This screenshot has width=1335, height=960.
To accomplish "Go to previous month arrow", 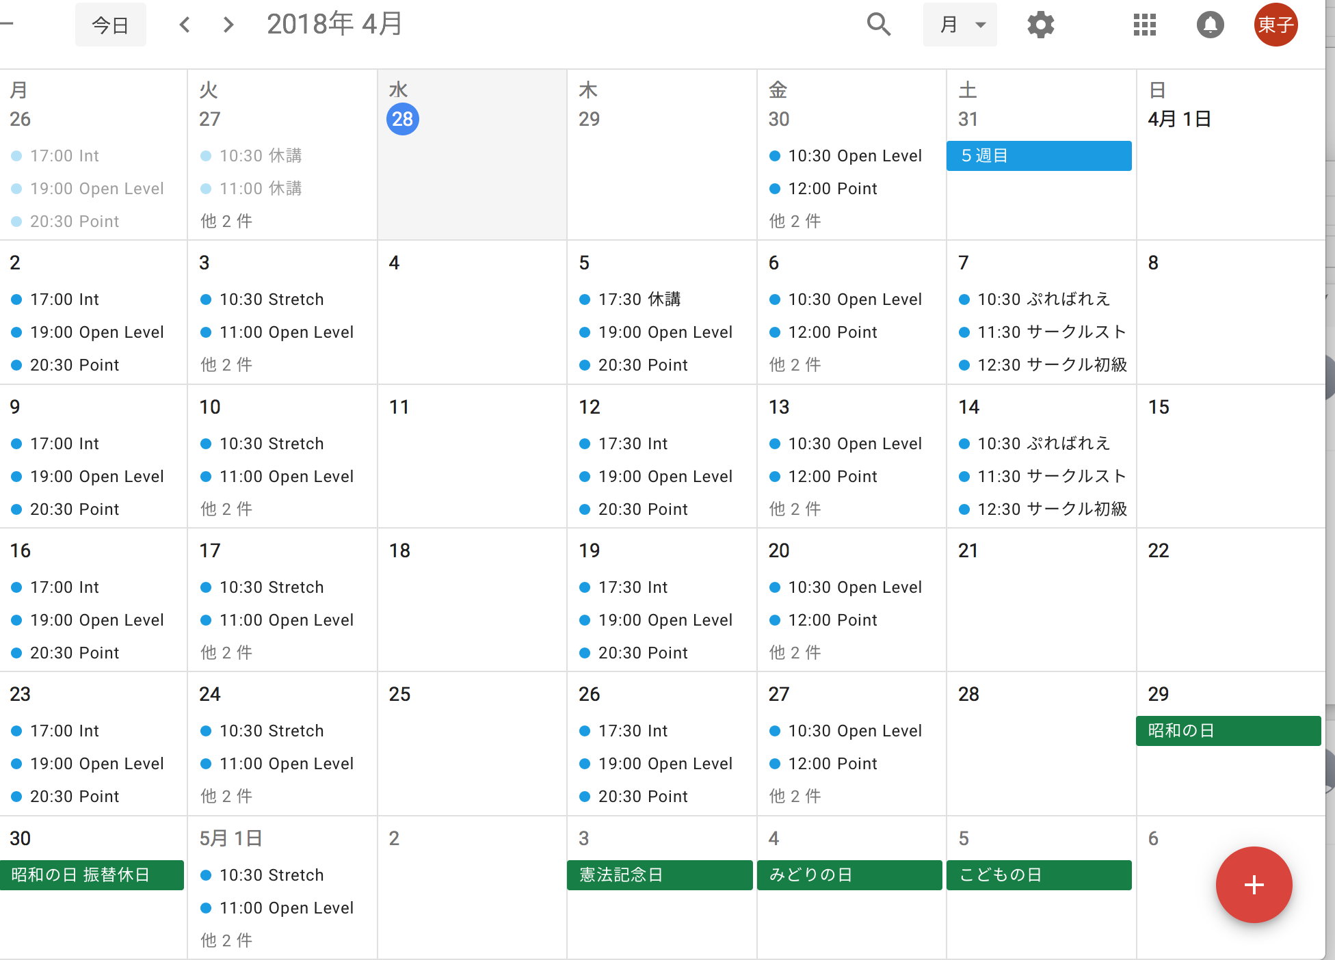I will tap(185, 25).
